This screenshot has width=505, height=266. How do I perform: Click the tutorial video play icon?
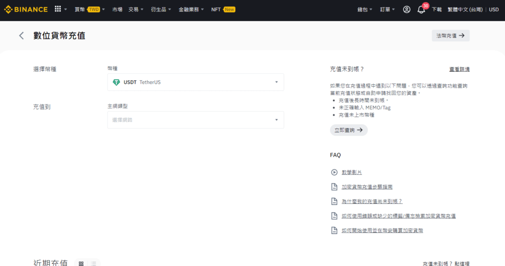coord(334,172)
